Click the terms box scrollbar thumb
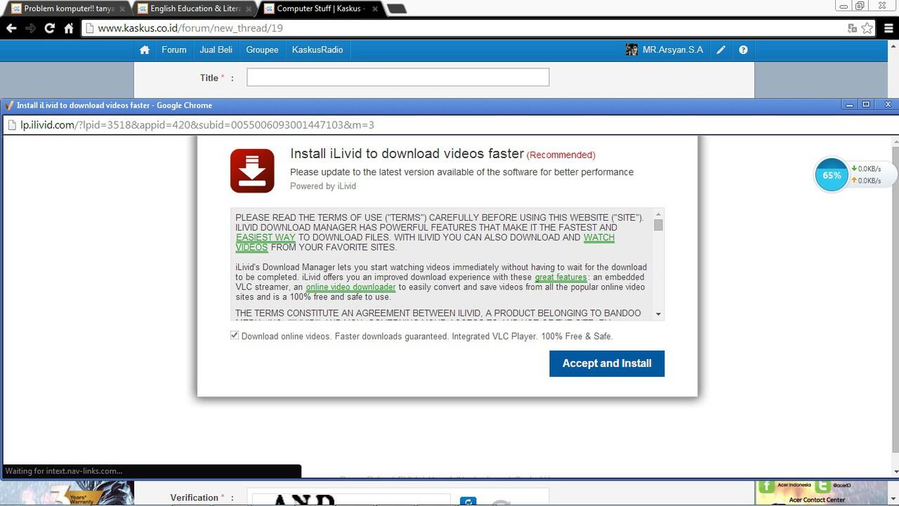899x506 pixels. (658, 225)
